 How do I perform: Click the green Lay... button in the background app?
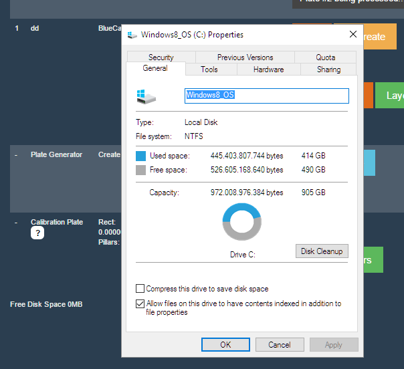click(x=389, y=96)
